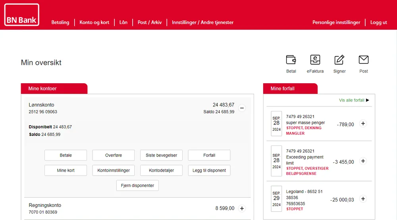
Task: Click the Logg ut link
Action: coord(378,23)
